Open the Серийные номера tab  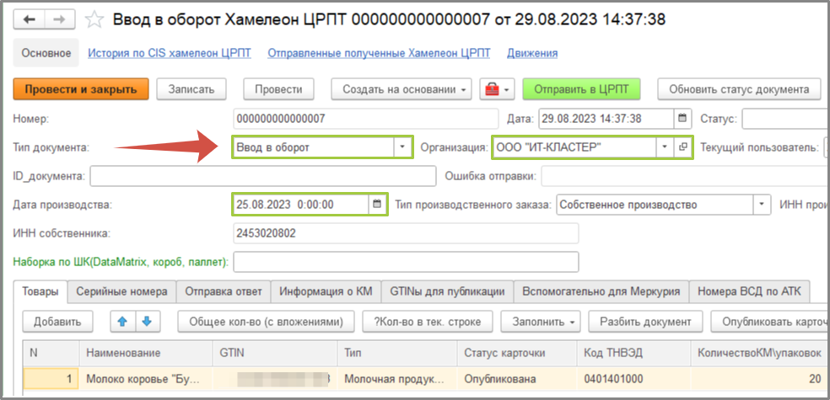click(121, 291)
